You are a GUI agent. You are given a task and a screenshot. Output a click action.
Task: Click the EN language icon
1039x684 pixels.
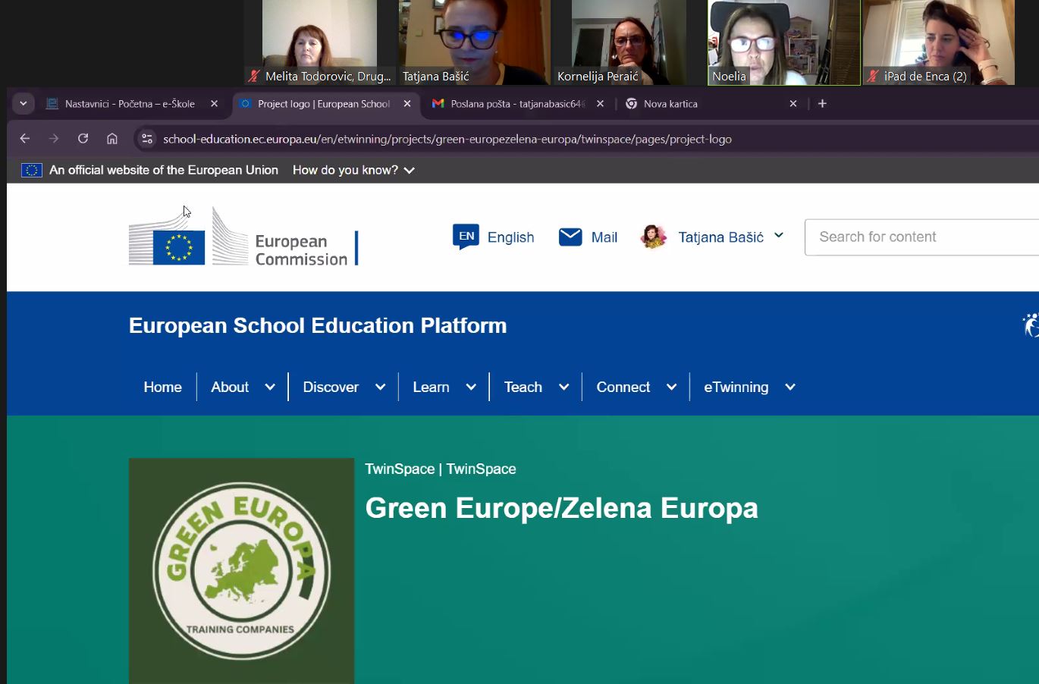pos(466,237)
